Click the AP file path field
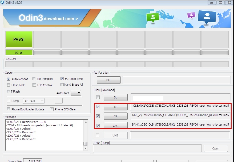Viewport: 234px width, 162px height. click(181, 107)
